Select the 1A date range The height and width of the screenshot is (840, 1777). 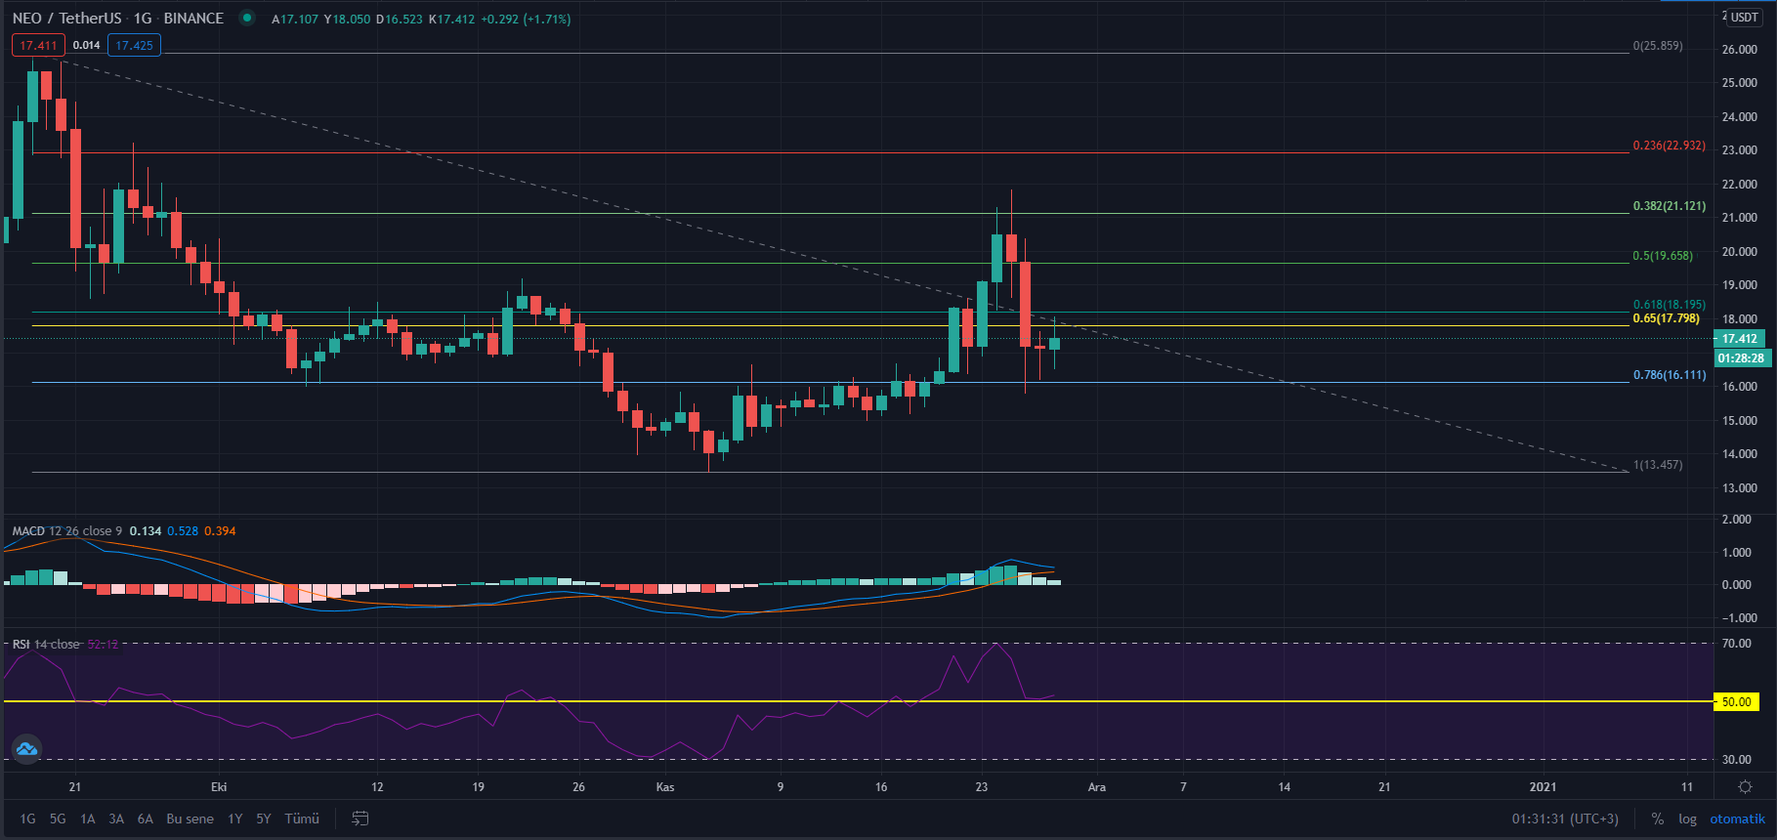click(x=87, y=819)
